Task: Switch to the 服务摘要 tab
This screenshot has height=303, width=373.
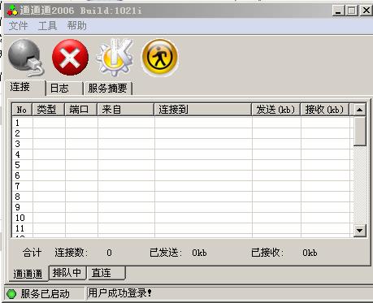Action: (x=108, y=89)
